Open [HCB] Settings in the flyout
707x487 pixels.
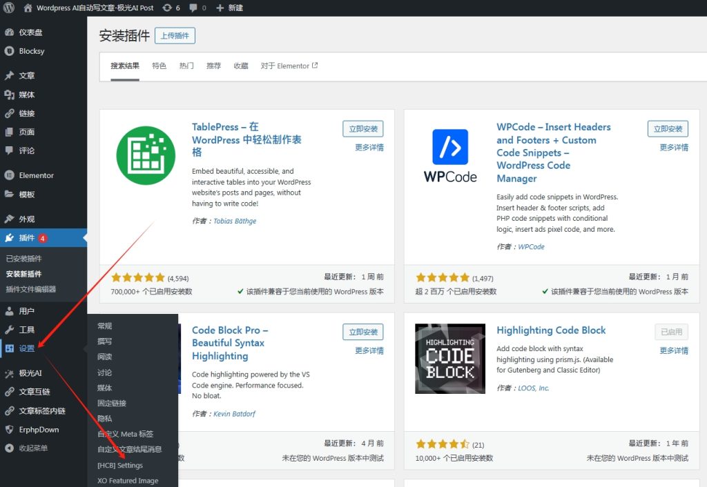point(120,465)
